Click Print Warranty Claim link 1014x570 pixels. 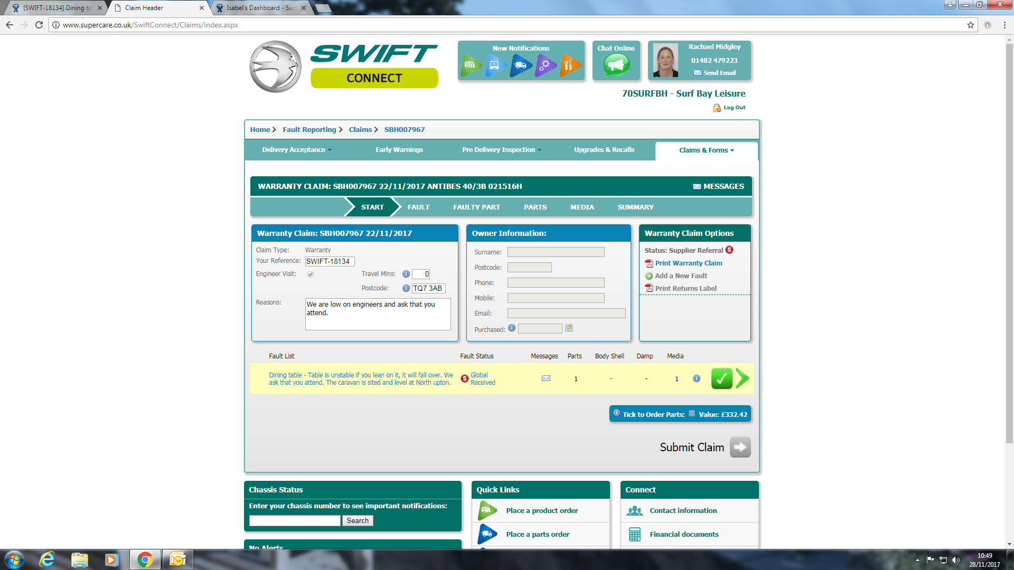click(688, 263)
